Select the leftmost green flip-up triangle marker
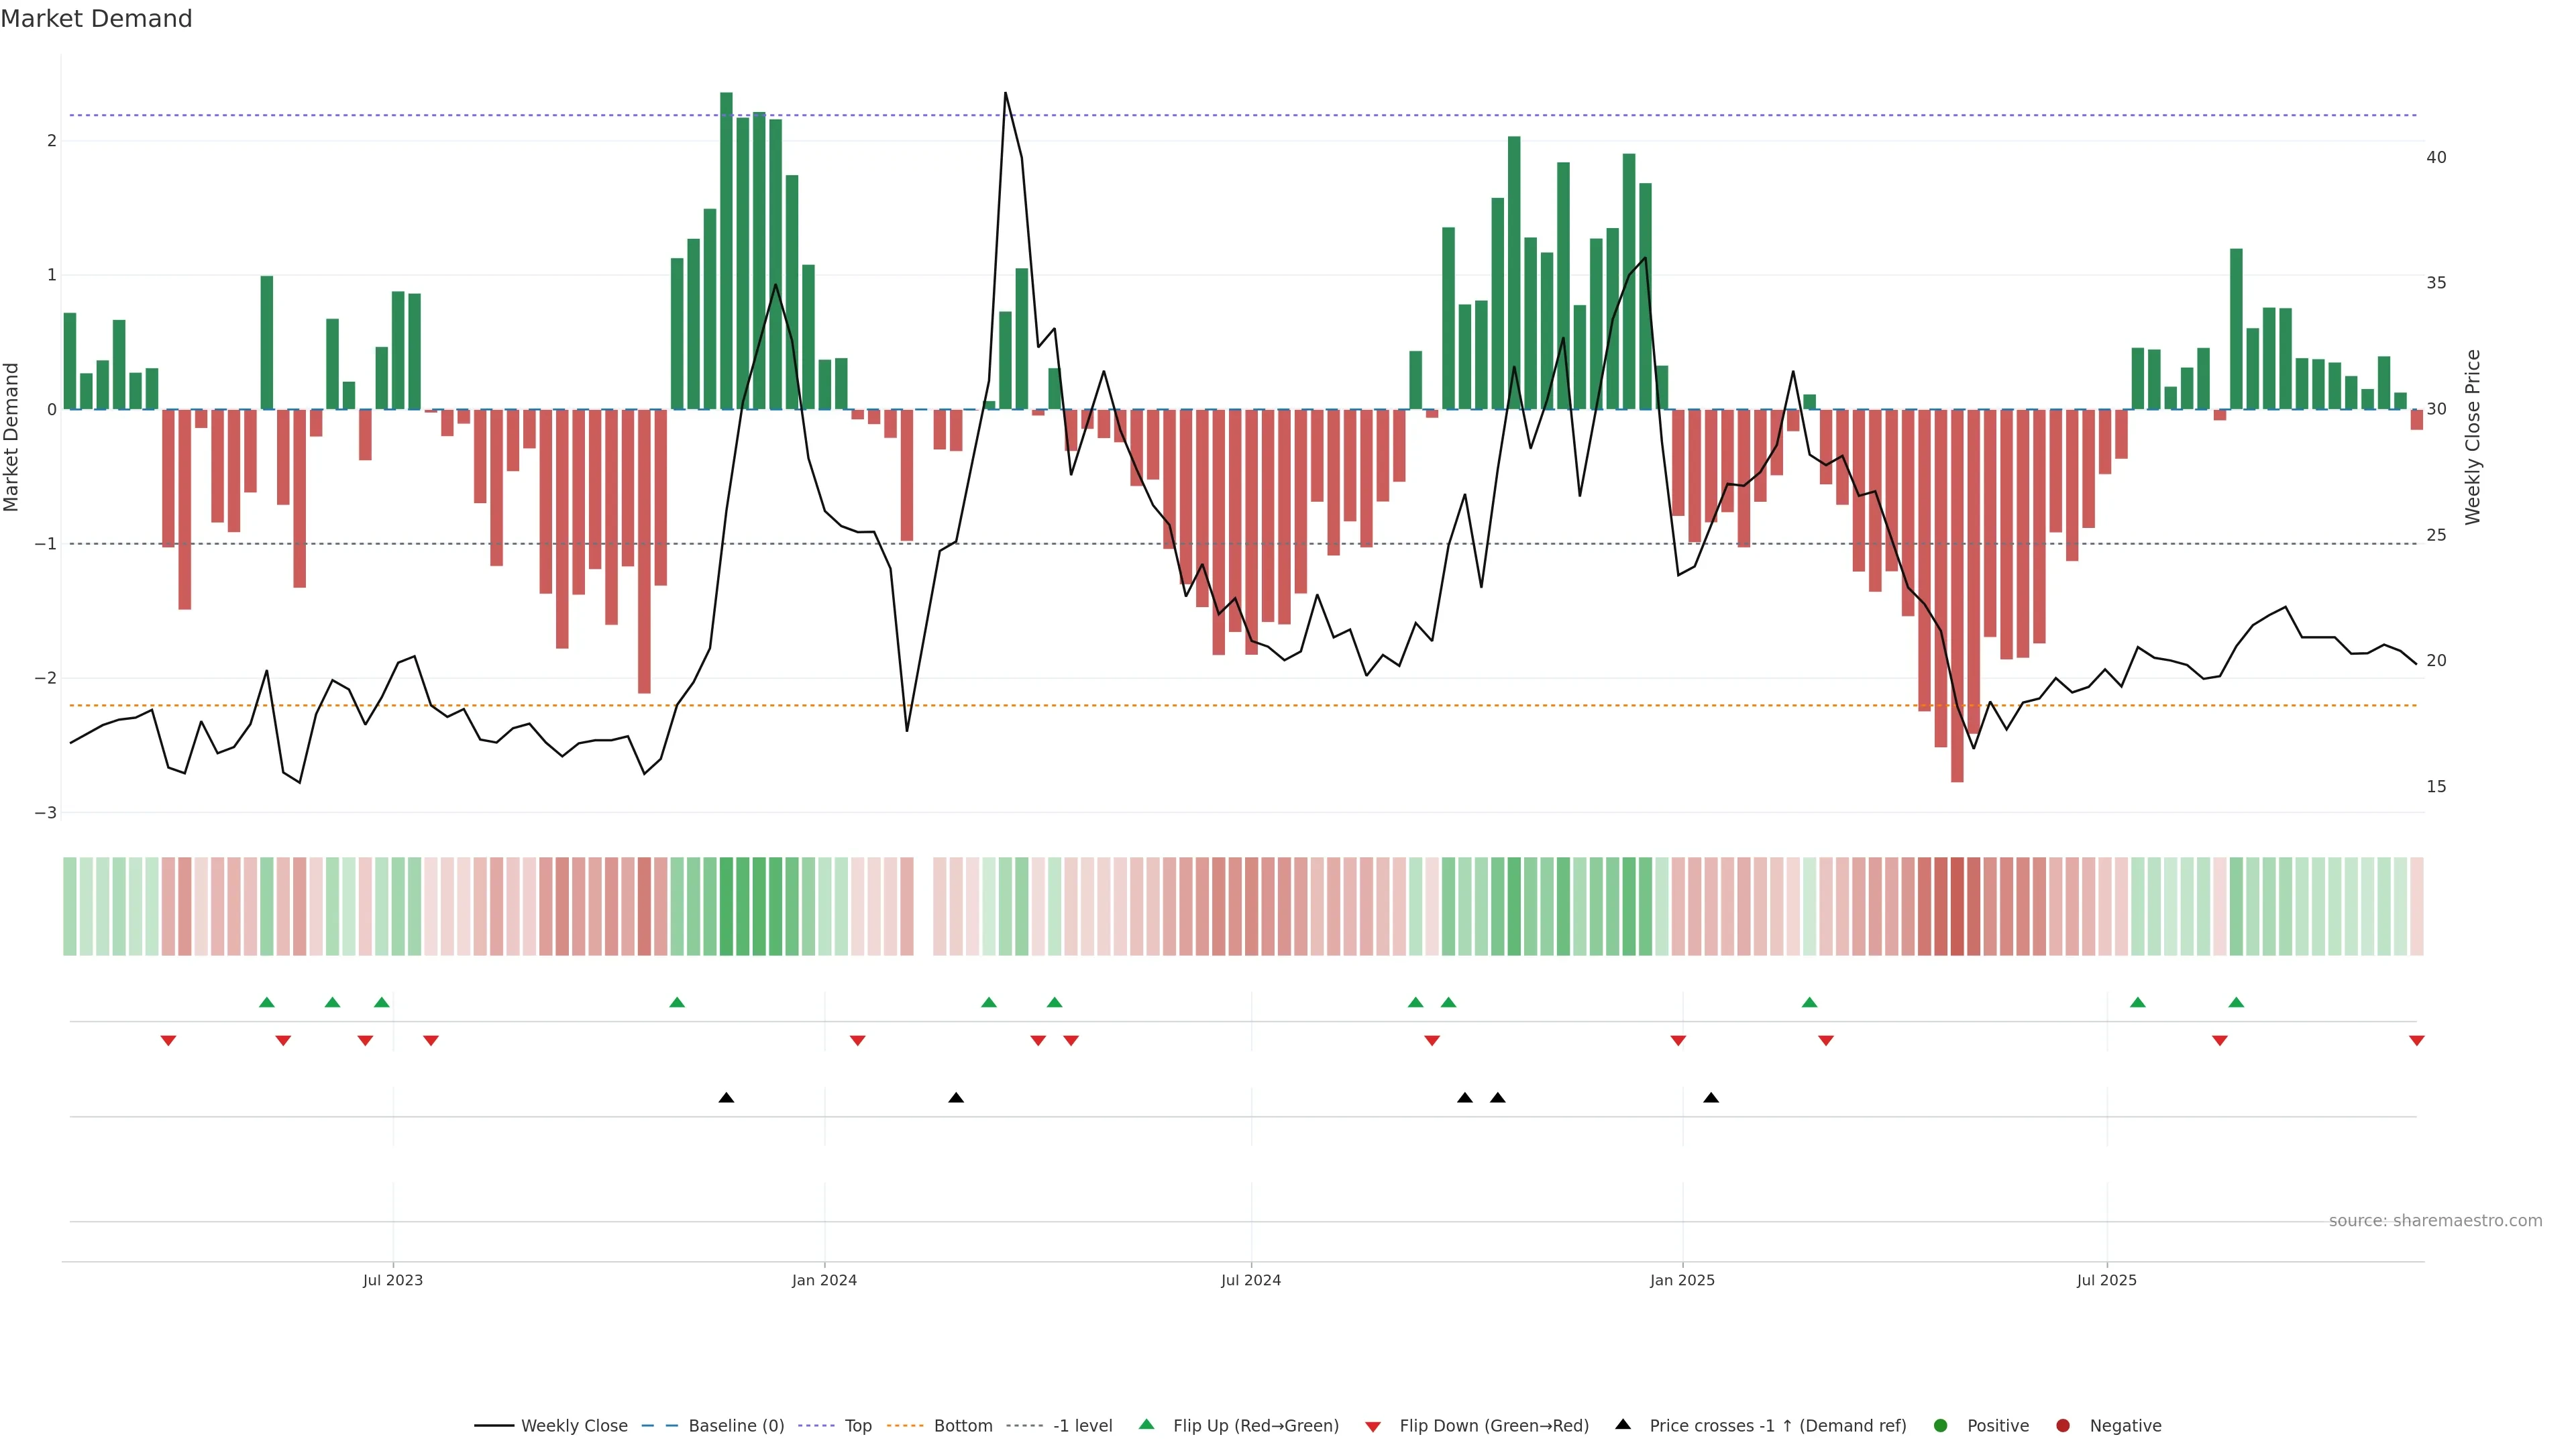Screen dimensions: 2576x1449 coord(266,1002)
